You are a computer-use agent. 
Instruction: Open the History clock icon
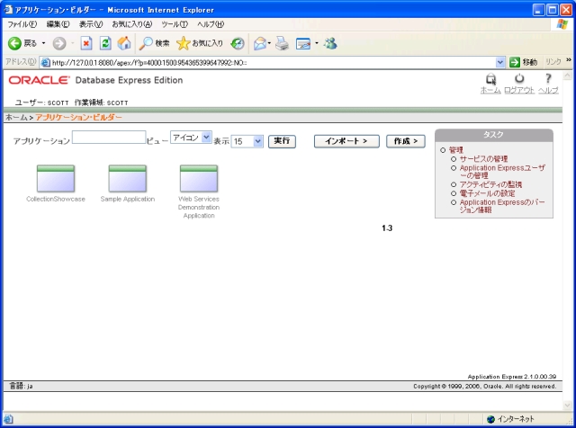click(x=238, y=43)
